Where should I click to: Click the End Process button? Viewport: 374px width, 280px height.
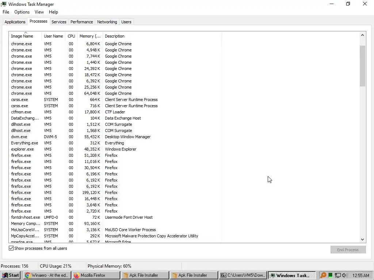[348, 249]
